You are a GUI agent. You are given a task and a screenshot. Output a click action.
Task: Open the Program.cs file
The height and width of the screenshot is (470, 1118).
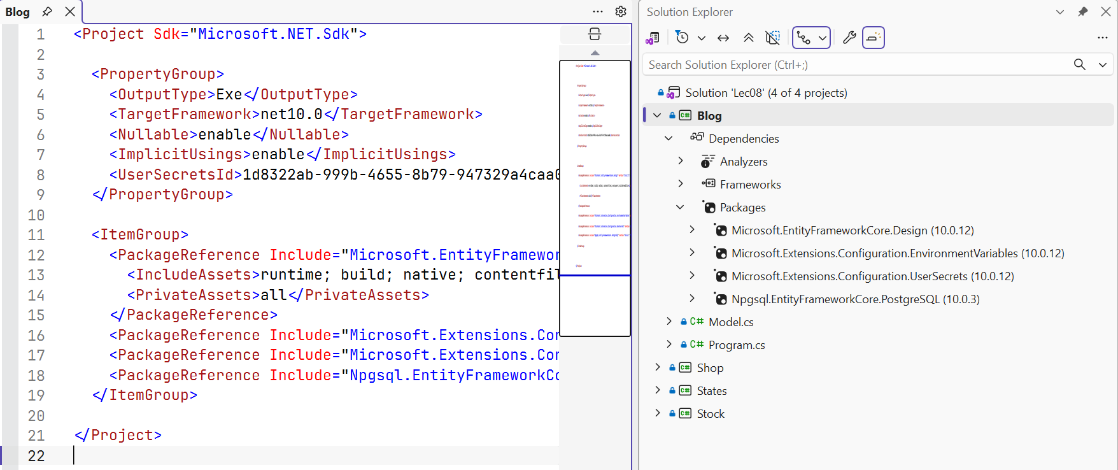pos(737,345)
